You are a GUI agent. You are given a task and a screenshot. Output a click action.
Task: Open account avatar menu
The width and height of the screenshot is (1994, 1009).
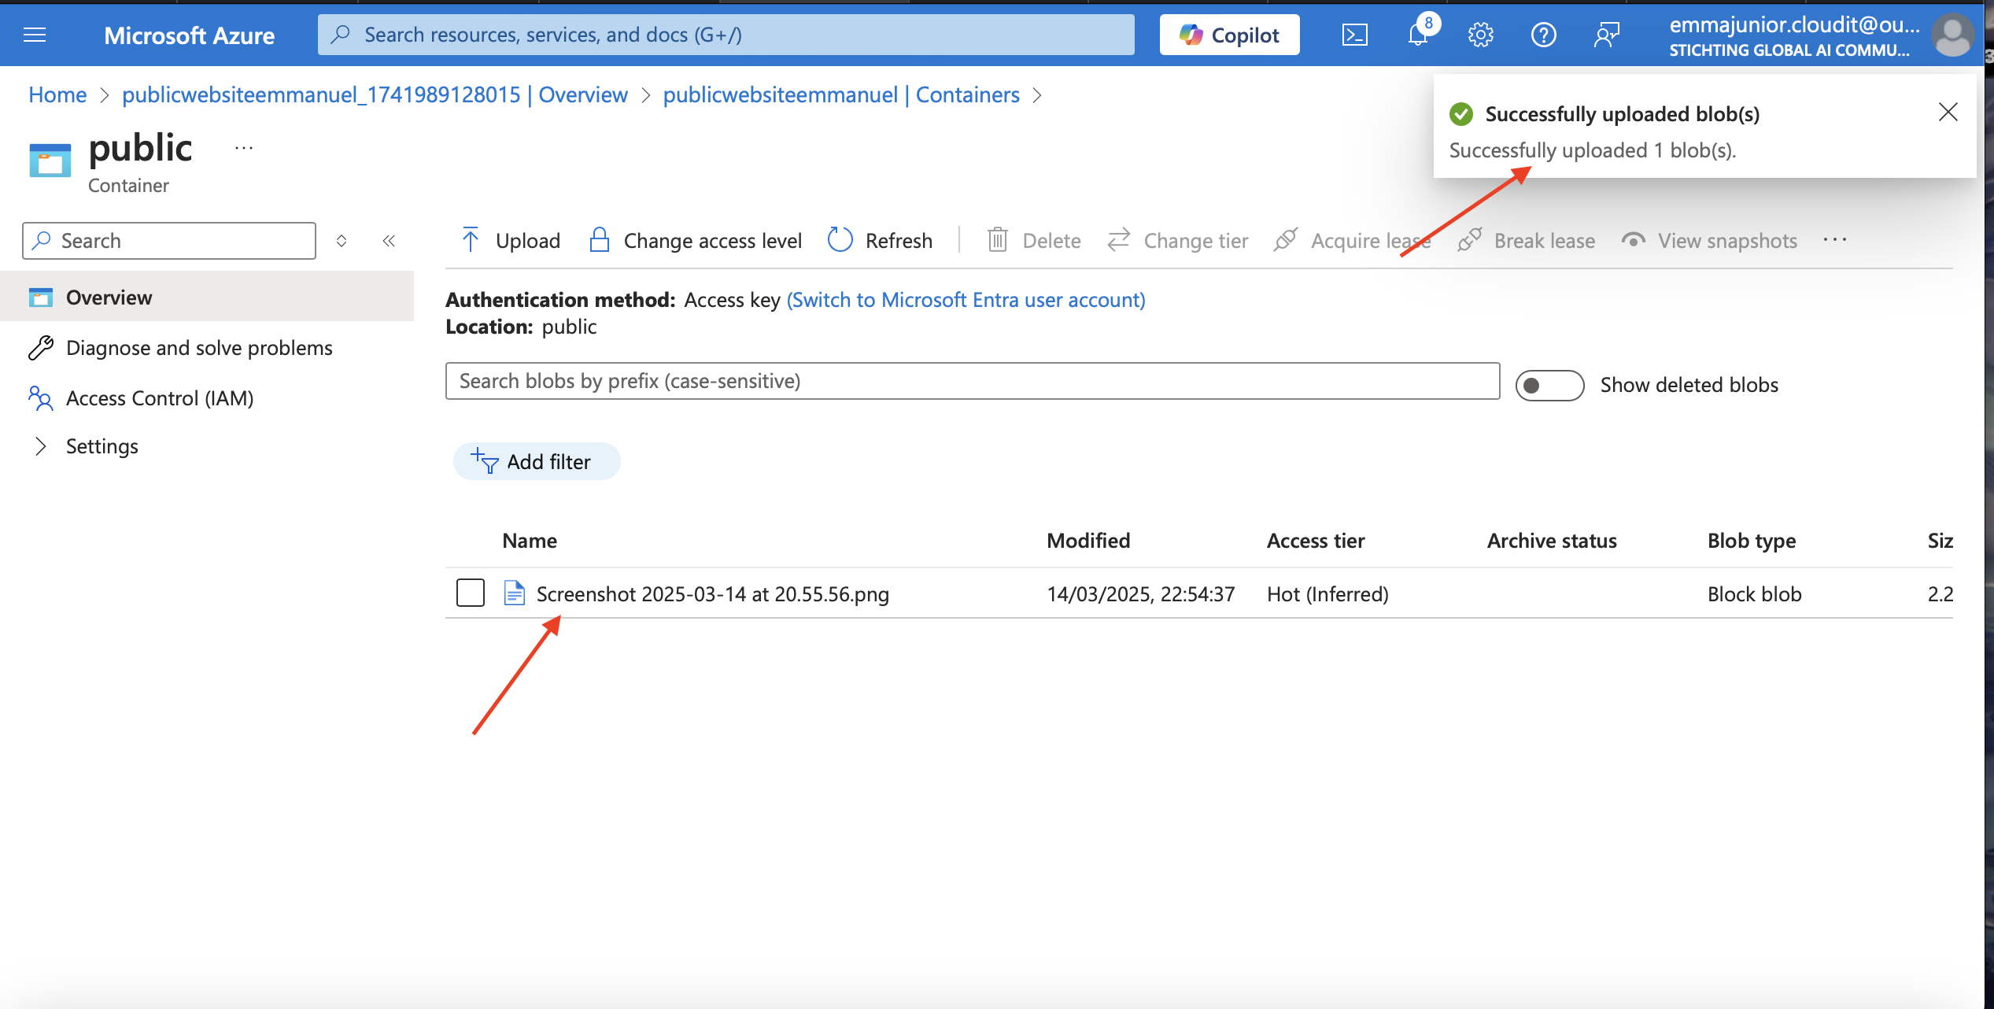pos(1952,35)
